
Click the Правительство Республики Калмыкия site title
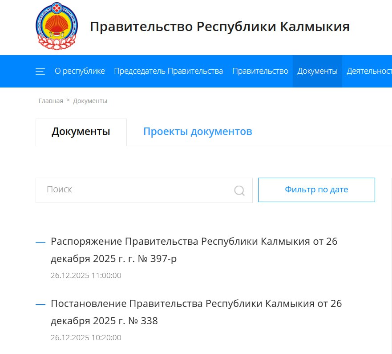pos(219,27)
